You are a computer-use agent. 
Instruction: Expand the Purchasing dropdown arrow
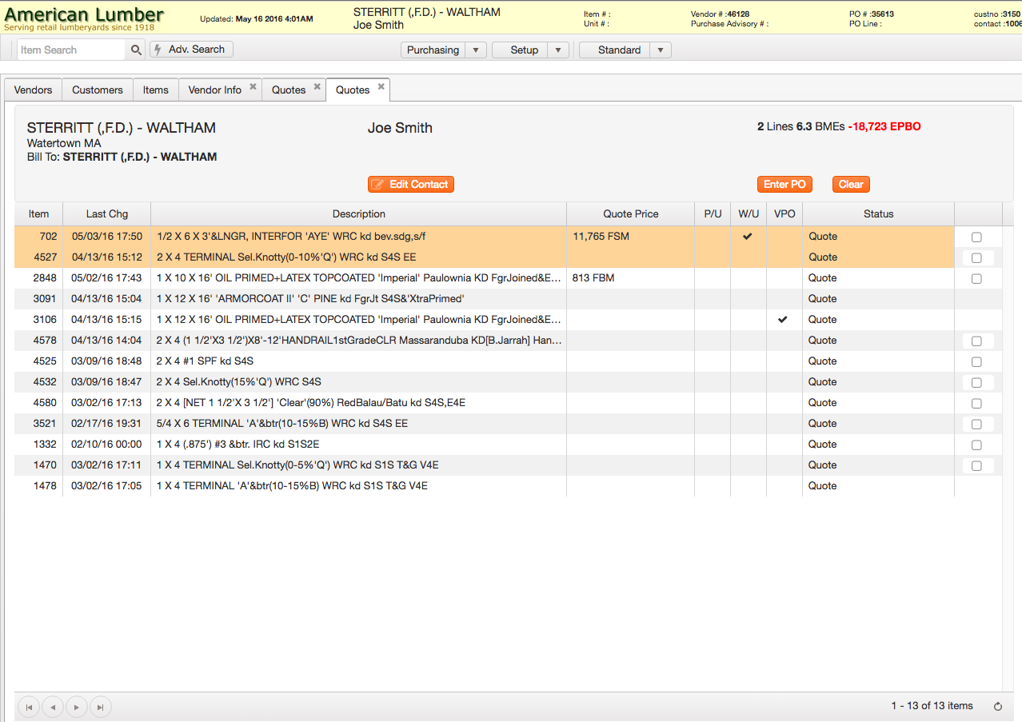click(x=476, y=50)
